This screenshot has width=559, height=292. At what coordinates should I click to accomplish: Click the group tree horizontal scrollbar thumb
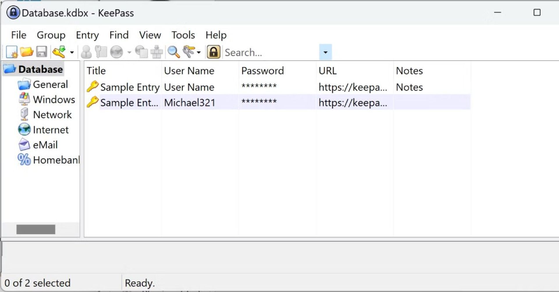[x=36, y=229]
